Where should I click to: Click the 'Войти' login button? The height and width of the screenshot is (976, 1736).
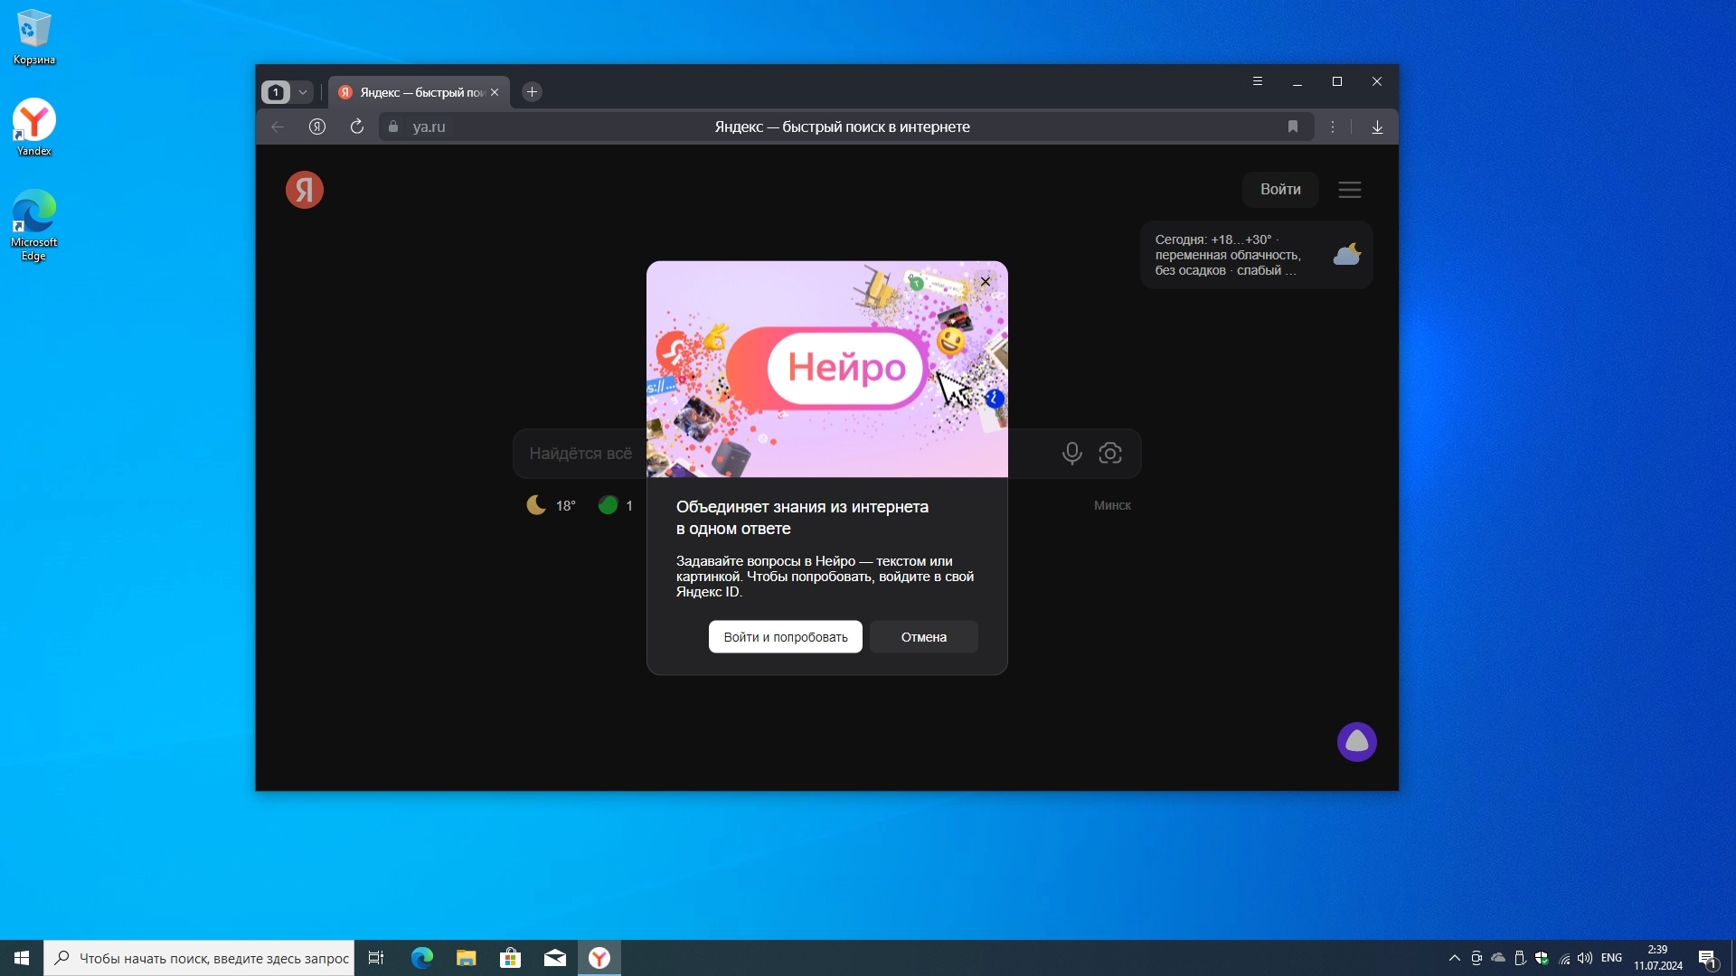tap(1280, 190)
